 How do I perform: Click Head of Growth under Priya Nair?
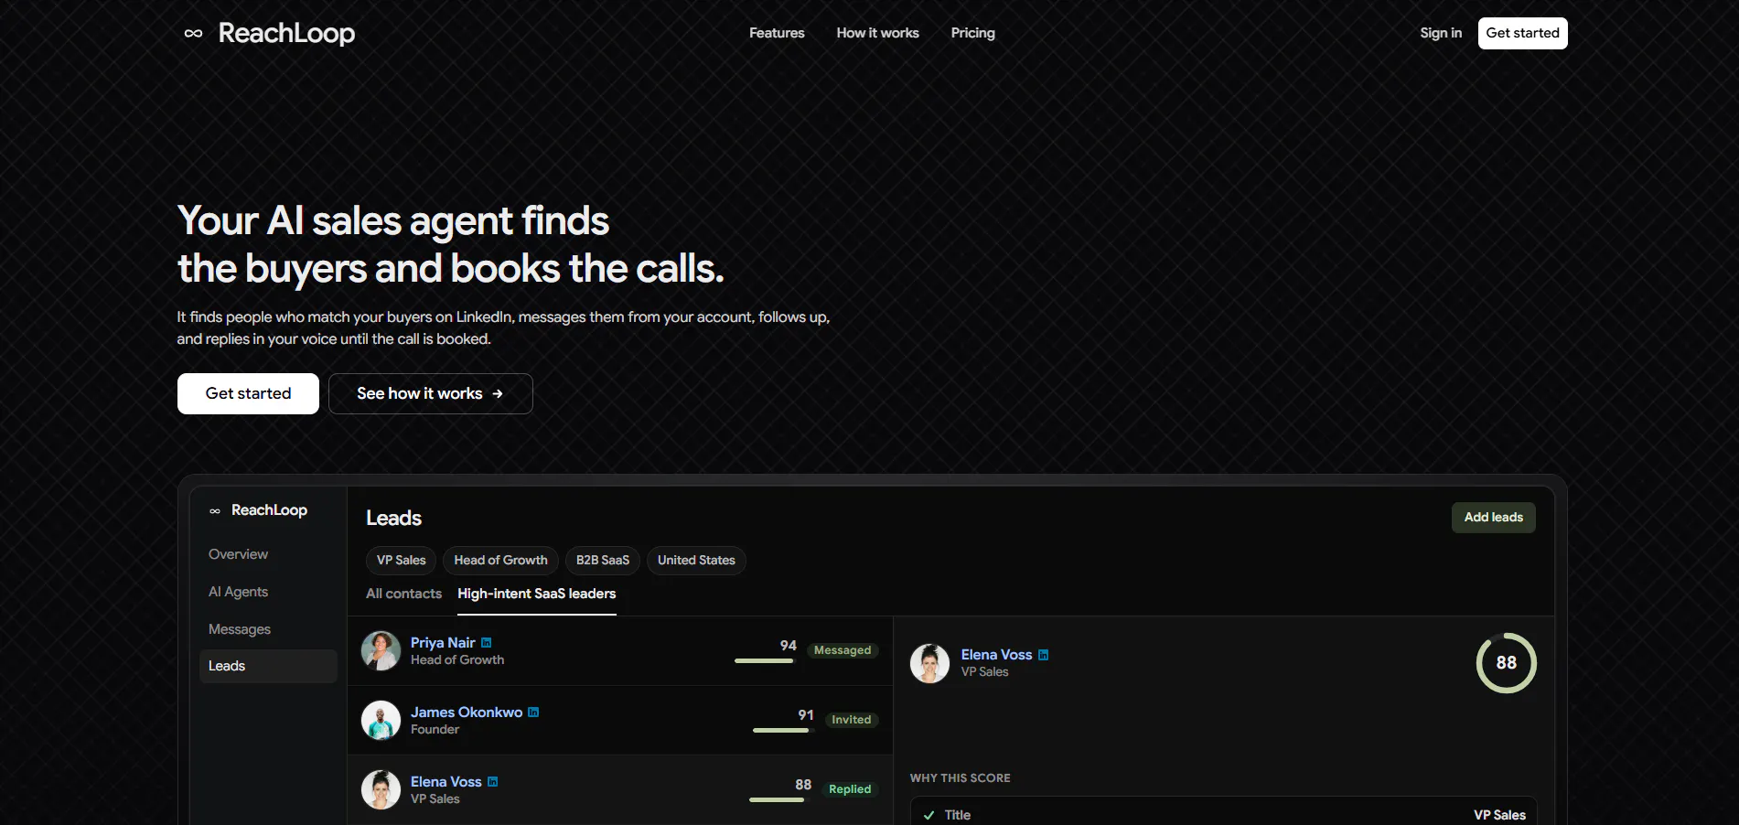tap(457, 660)
